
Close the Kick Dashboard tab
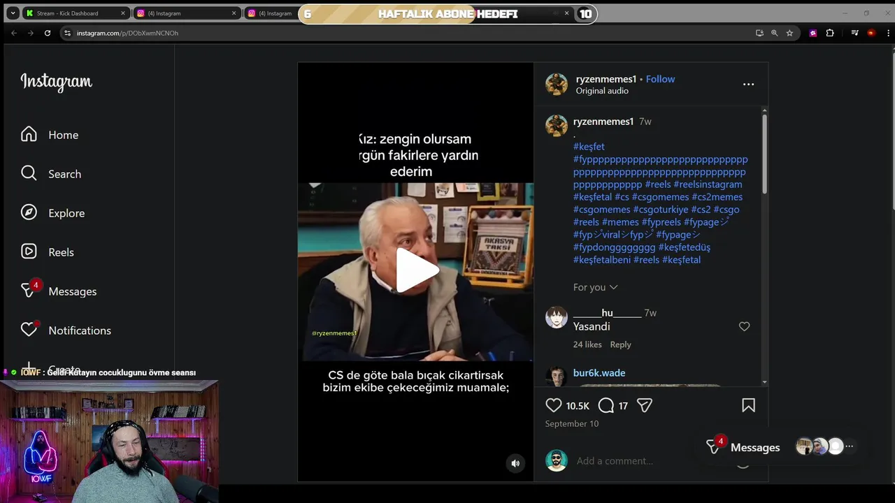pos(123,13)
